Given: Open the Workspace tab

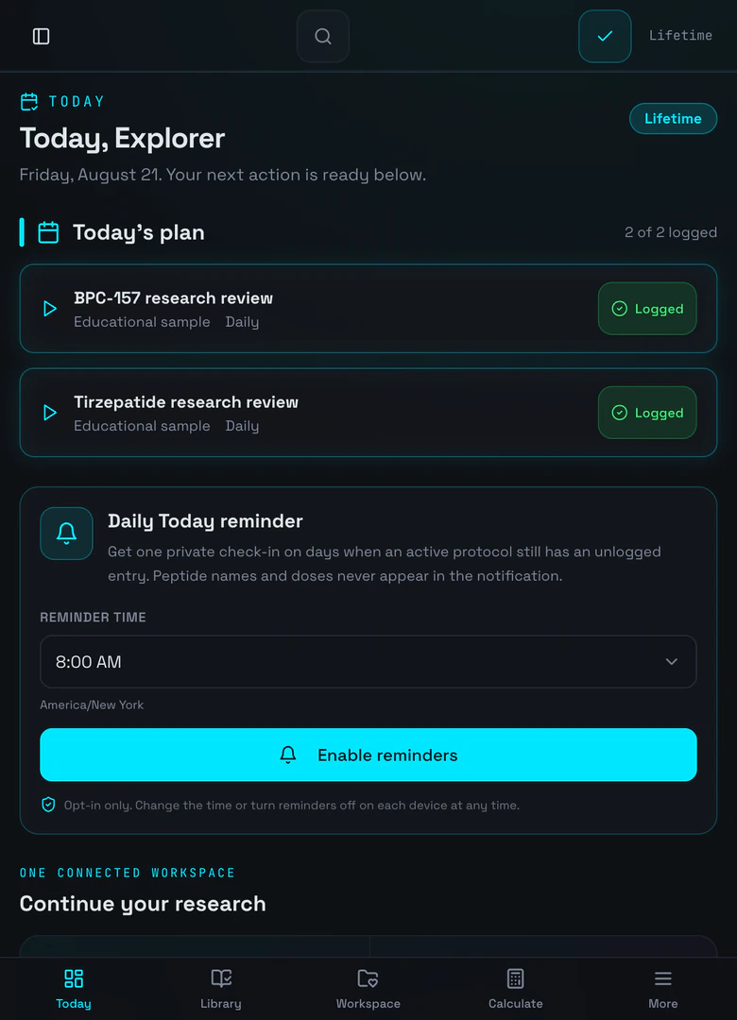Looking at the screenshot, I should [368, 989].
